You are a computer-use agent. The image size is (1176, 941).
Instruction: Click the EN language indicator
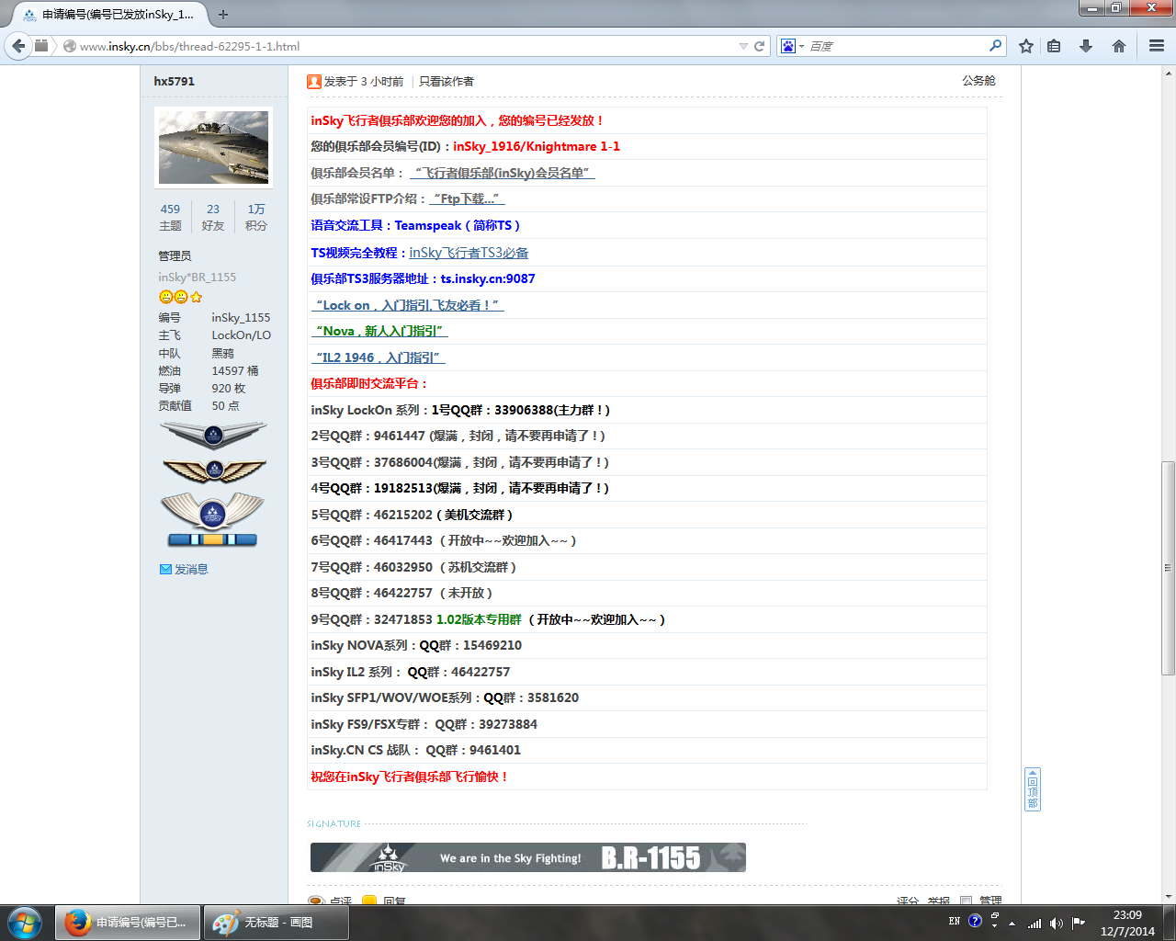955,921
